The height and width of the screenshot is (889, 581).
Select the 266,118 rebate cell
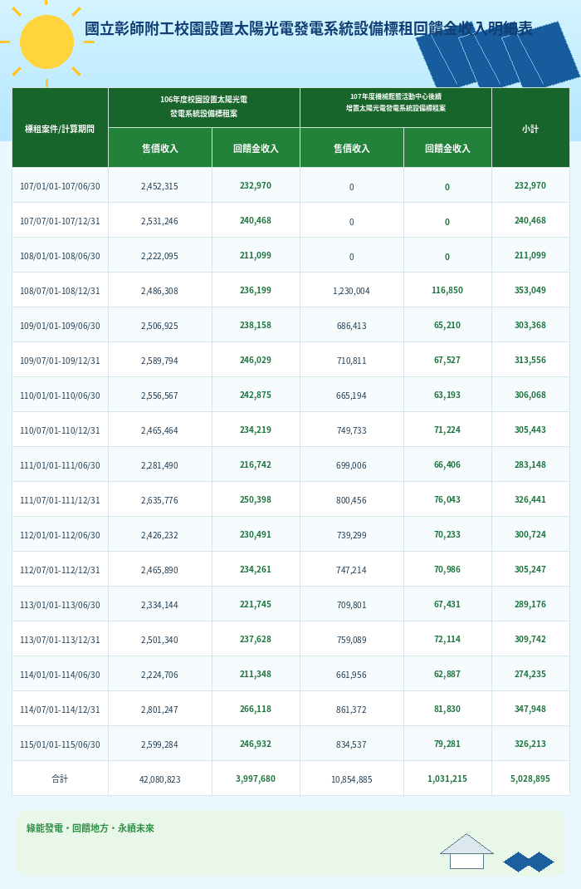click(x=256, y=710)
